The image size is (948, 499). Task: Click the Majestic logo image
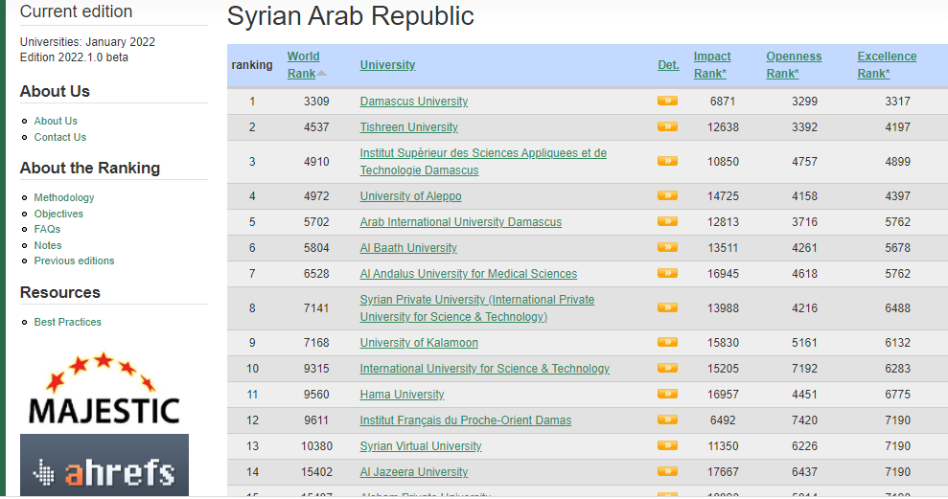click(104, 388)
